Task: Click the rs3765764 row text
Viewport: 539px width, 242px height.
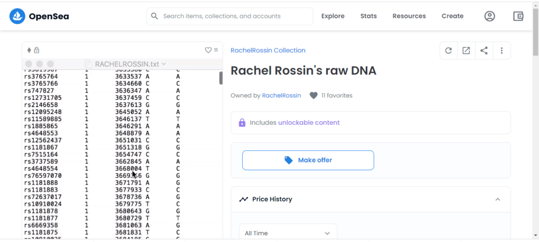Action: pos(41,76)
